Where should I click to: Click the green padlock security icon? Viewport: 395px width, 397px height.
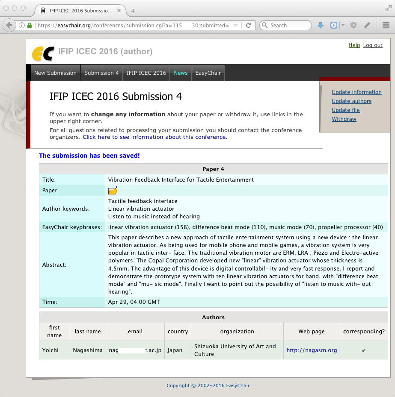pos(30,25)
